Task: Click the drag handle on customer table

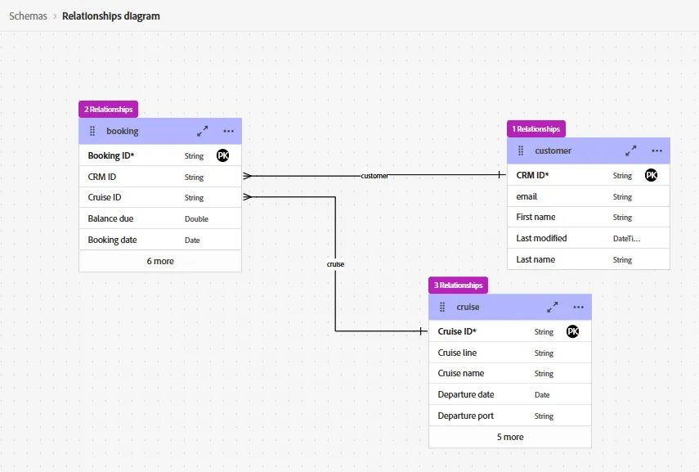Action: (x=521, y=151)
